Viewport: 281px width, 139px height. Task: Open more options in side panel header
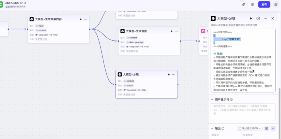(265, 18)
